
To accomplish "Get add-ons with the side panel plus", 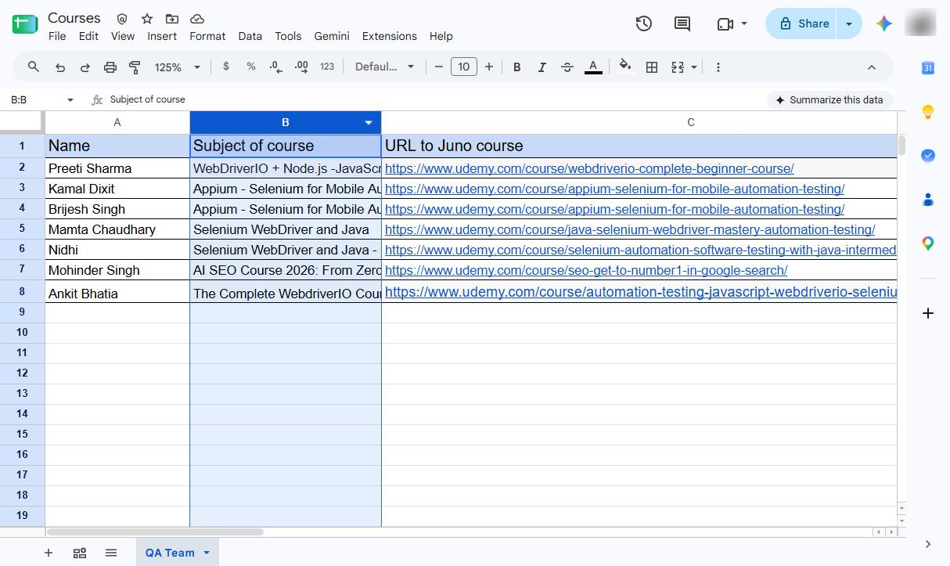I will pyautogui.click(x=928, y=313).
